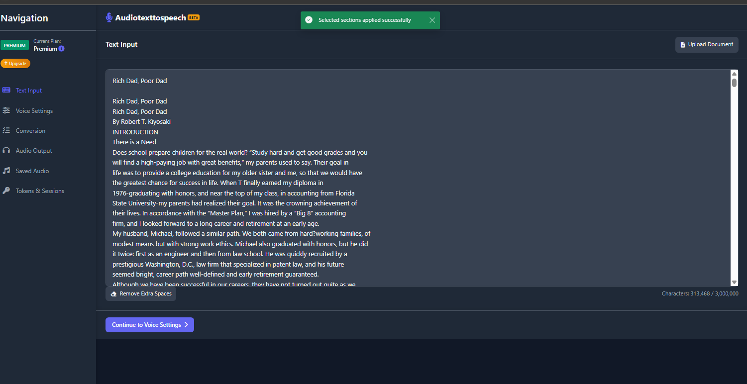Click the music note Saved Audio icon
This screenshot has width=747, height=384.
point(6,171)
